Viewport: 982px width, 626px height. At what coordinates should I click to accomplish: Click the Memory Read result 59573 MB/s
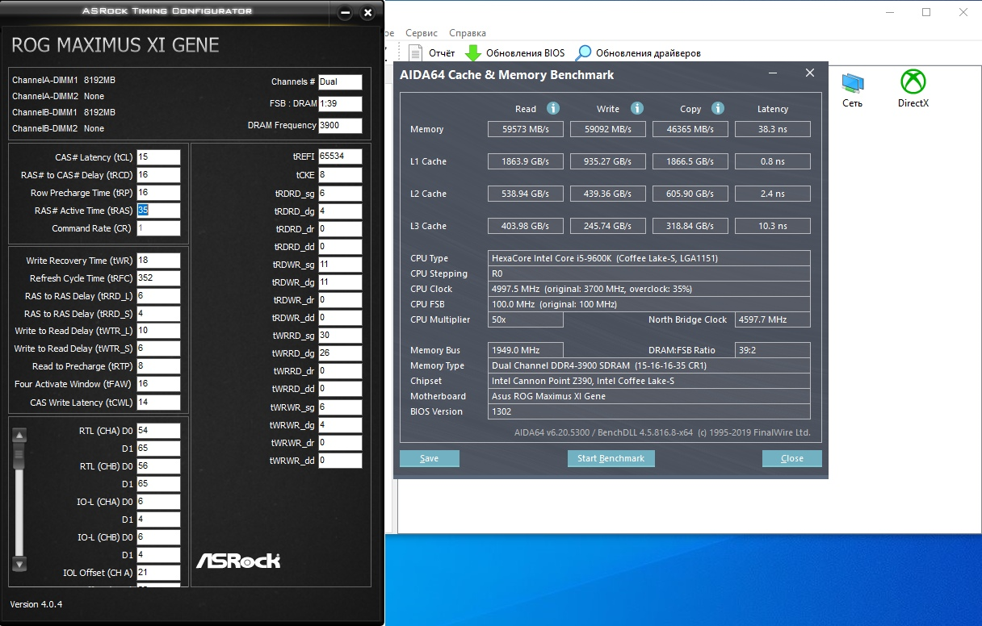click(x=525, y=129)
